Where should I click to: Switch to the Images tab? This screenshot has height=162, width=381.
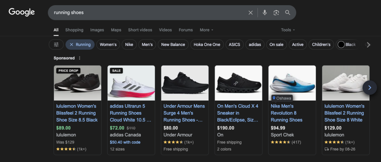(97, 30)
